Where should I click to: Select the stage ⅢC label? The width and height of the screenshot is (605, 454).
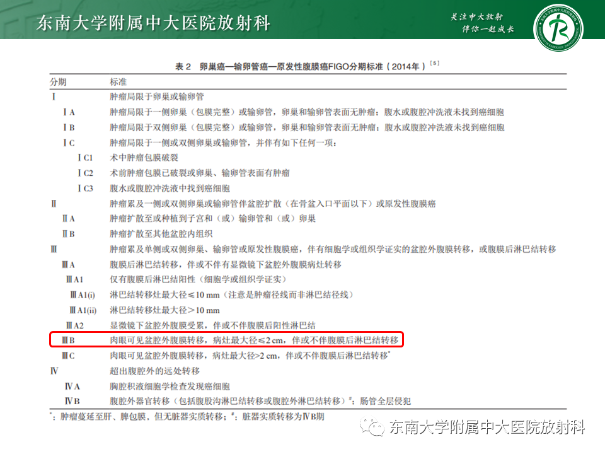click(x=68, y=356)
